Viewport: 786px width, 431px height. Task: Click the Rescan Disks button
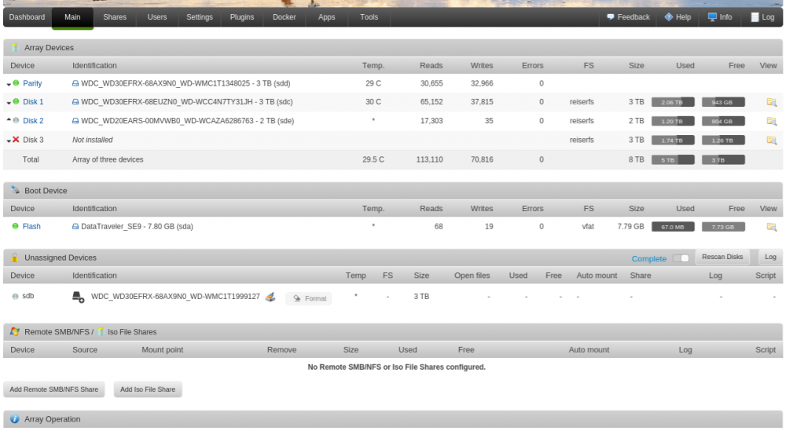722,257
